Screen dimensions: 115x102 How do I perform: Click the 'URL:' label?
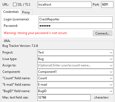point(6,5)
